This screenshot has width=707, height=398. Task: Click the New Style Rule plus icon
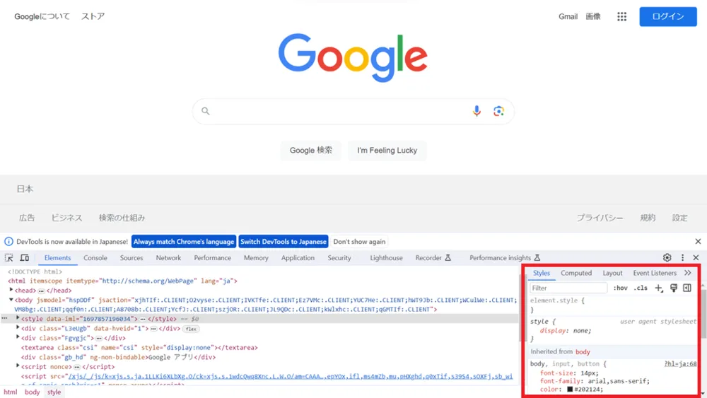tap(659, 288)
